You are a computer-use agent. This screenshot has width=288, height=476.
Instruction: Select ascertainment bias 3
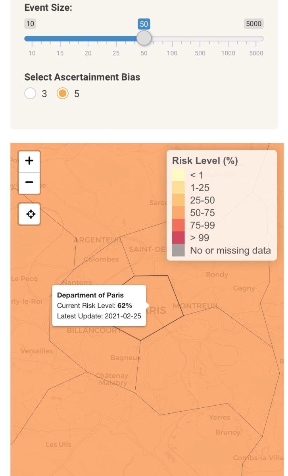(30, 94)
